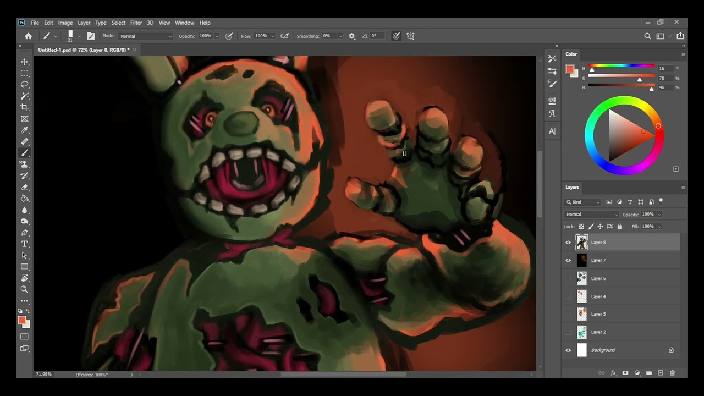The width and height of the screenshot is (704, 396).
Task: Open the File menu
Action: [x=35, y=23]
